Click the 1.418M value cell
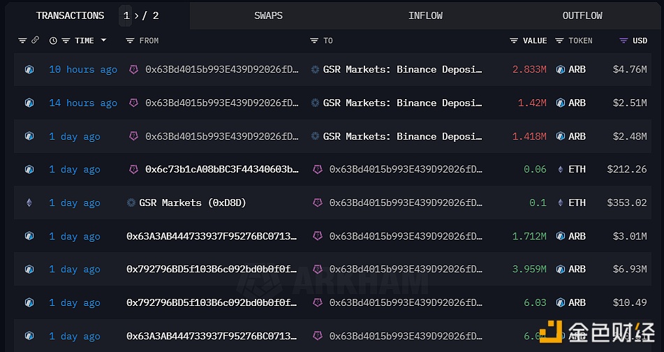The image size is (664, 352). [529, 136]
